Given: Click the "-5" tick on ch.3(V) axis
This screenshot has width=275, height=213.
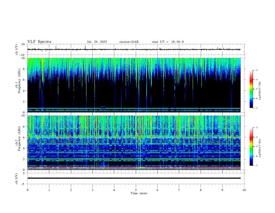Looking at the screenshot, I should tap(23, 184).
